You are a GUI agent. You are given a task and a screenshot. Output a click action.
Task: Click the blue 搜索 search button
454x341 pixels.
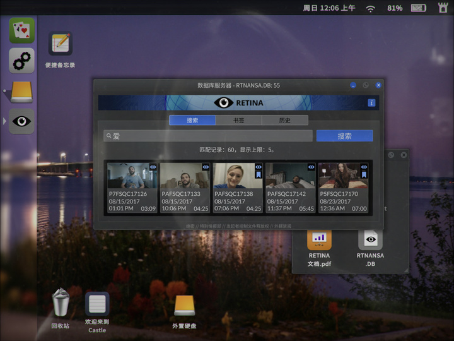click(344, 136)
